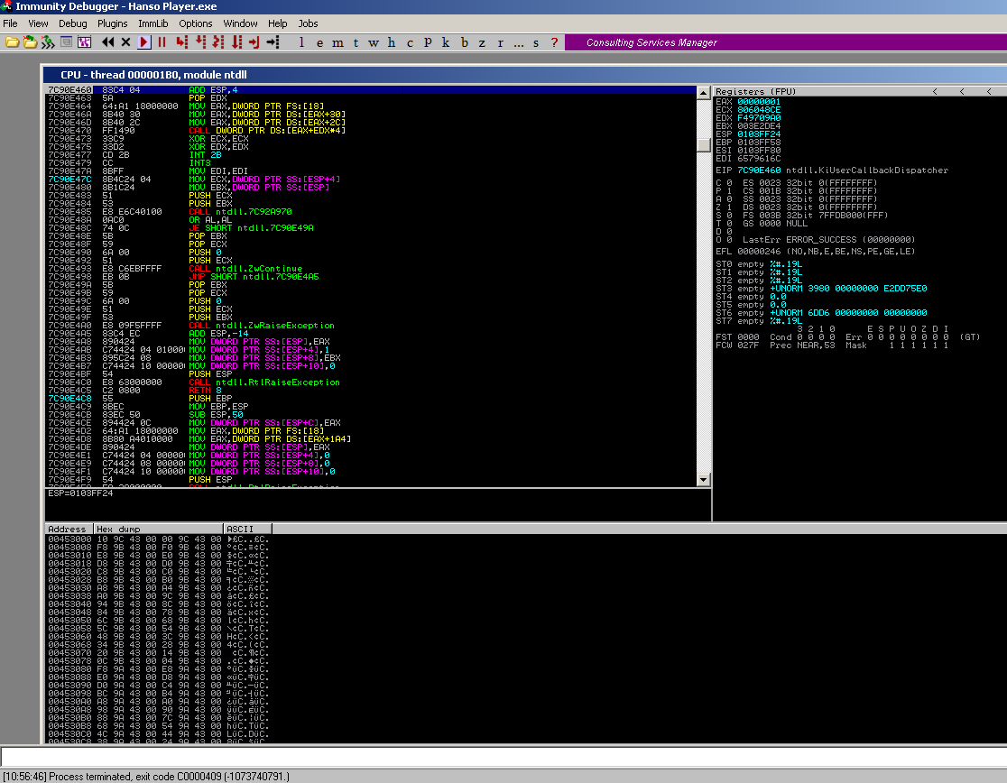Open the Help menu
Screen dimensions: 1007x783
(x=277, y=23)
